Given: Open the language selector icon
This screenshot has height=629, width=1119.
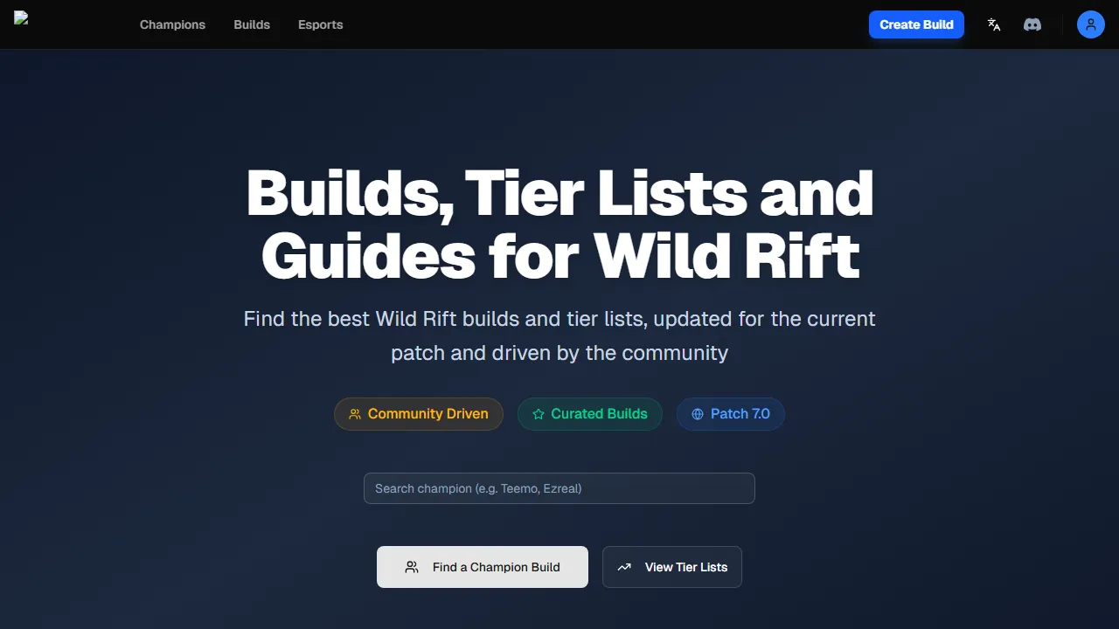Looking at the screenshot, I should pyautogui.click(x=994, y=24).
